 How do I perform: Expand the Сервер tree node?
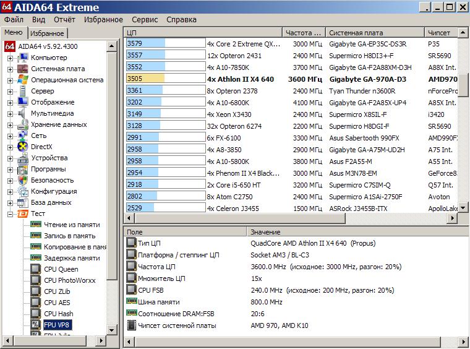pos(10,92)
